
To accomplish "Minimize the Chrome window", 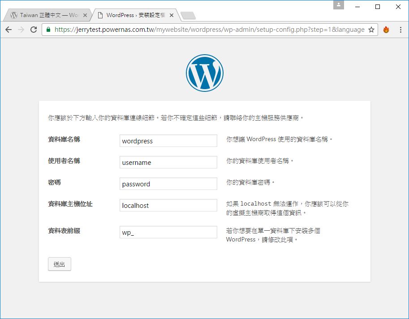I will 357,7.
